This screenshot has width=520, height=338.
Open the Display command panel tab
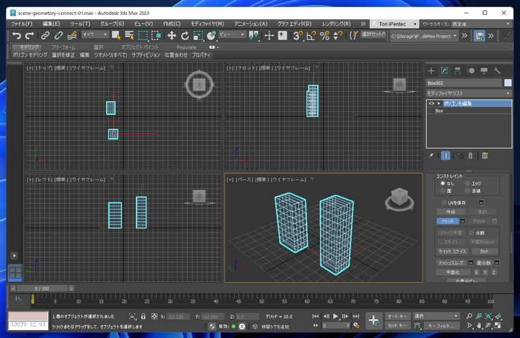coord(484,71)
